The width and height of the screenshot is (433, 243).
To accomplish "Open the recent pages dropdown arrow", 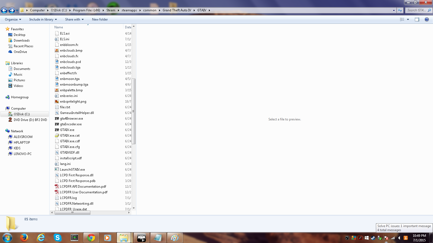I will tap(17, 11).
